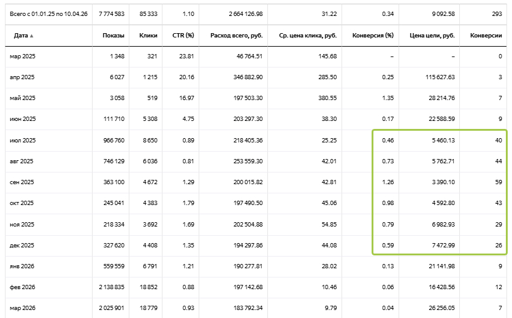The width and height of the screenshot is (512, 318).
Task: Click the Конверсии column header
Action: click(x=486, y=35)
